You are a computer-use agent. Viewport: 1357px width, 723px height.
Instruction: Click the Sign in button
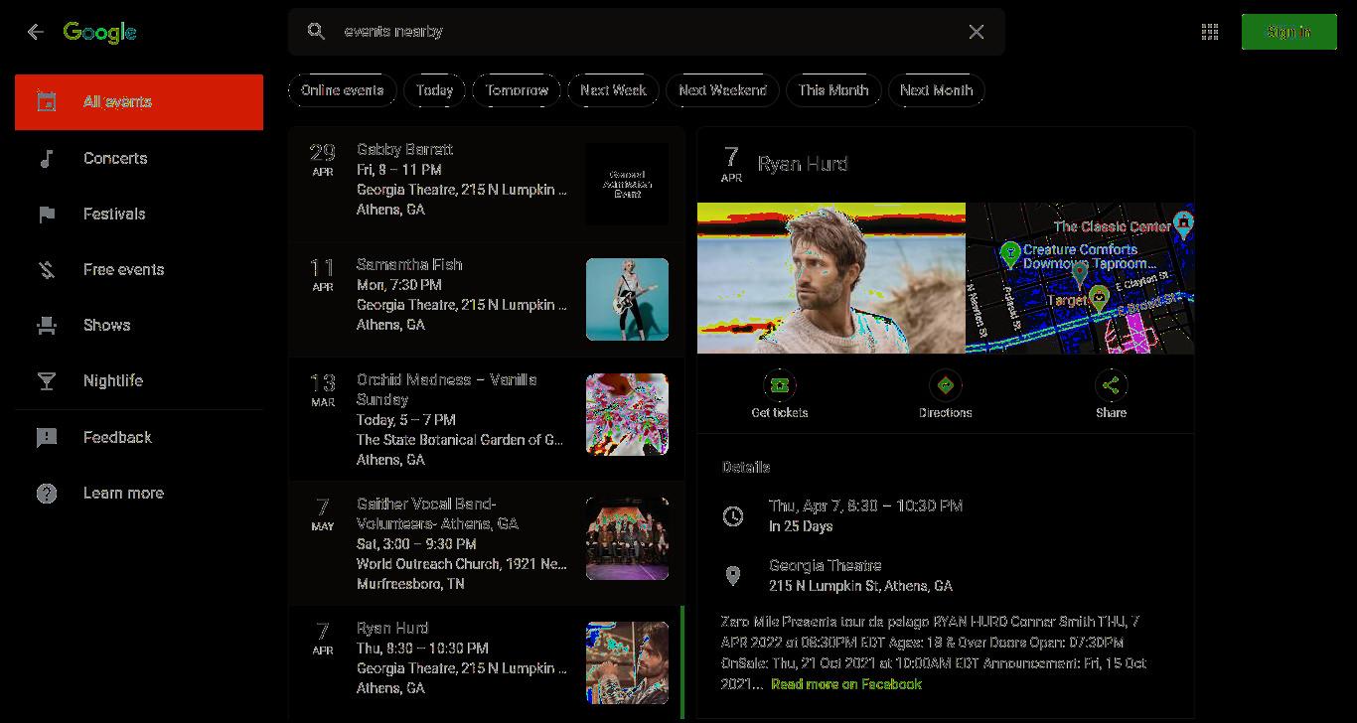point(1288,32)
